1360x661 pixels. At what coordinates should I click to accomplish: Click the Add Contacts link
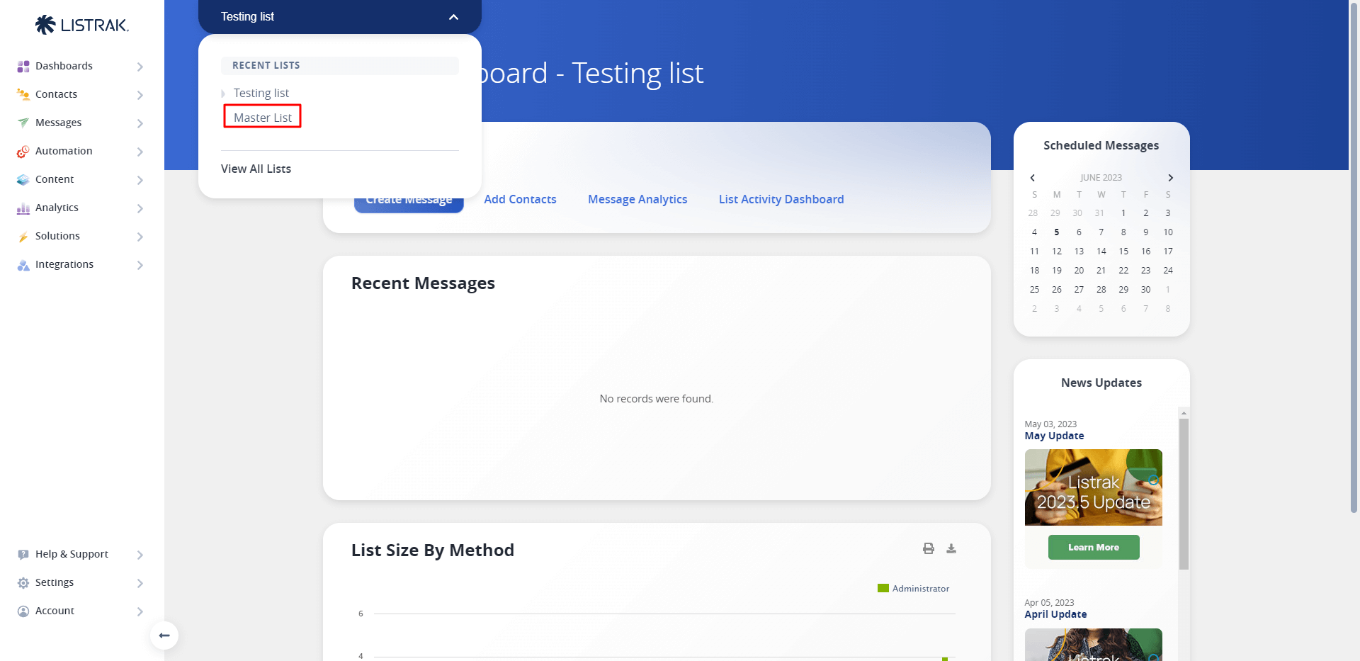pyautogui.click(x=520, y=199)
